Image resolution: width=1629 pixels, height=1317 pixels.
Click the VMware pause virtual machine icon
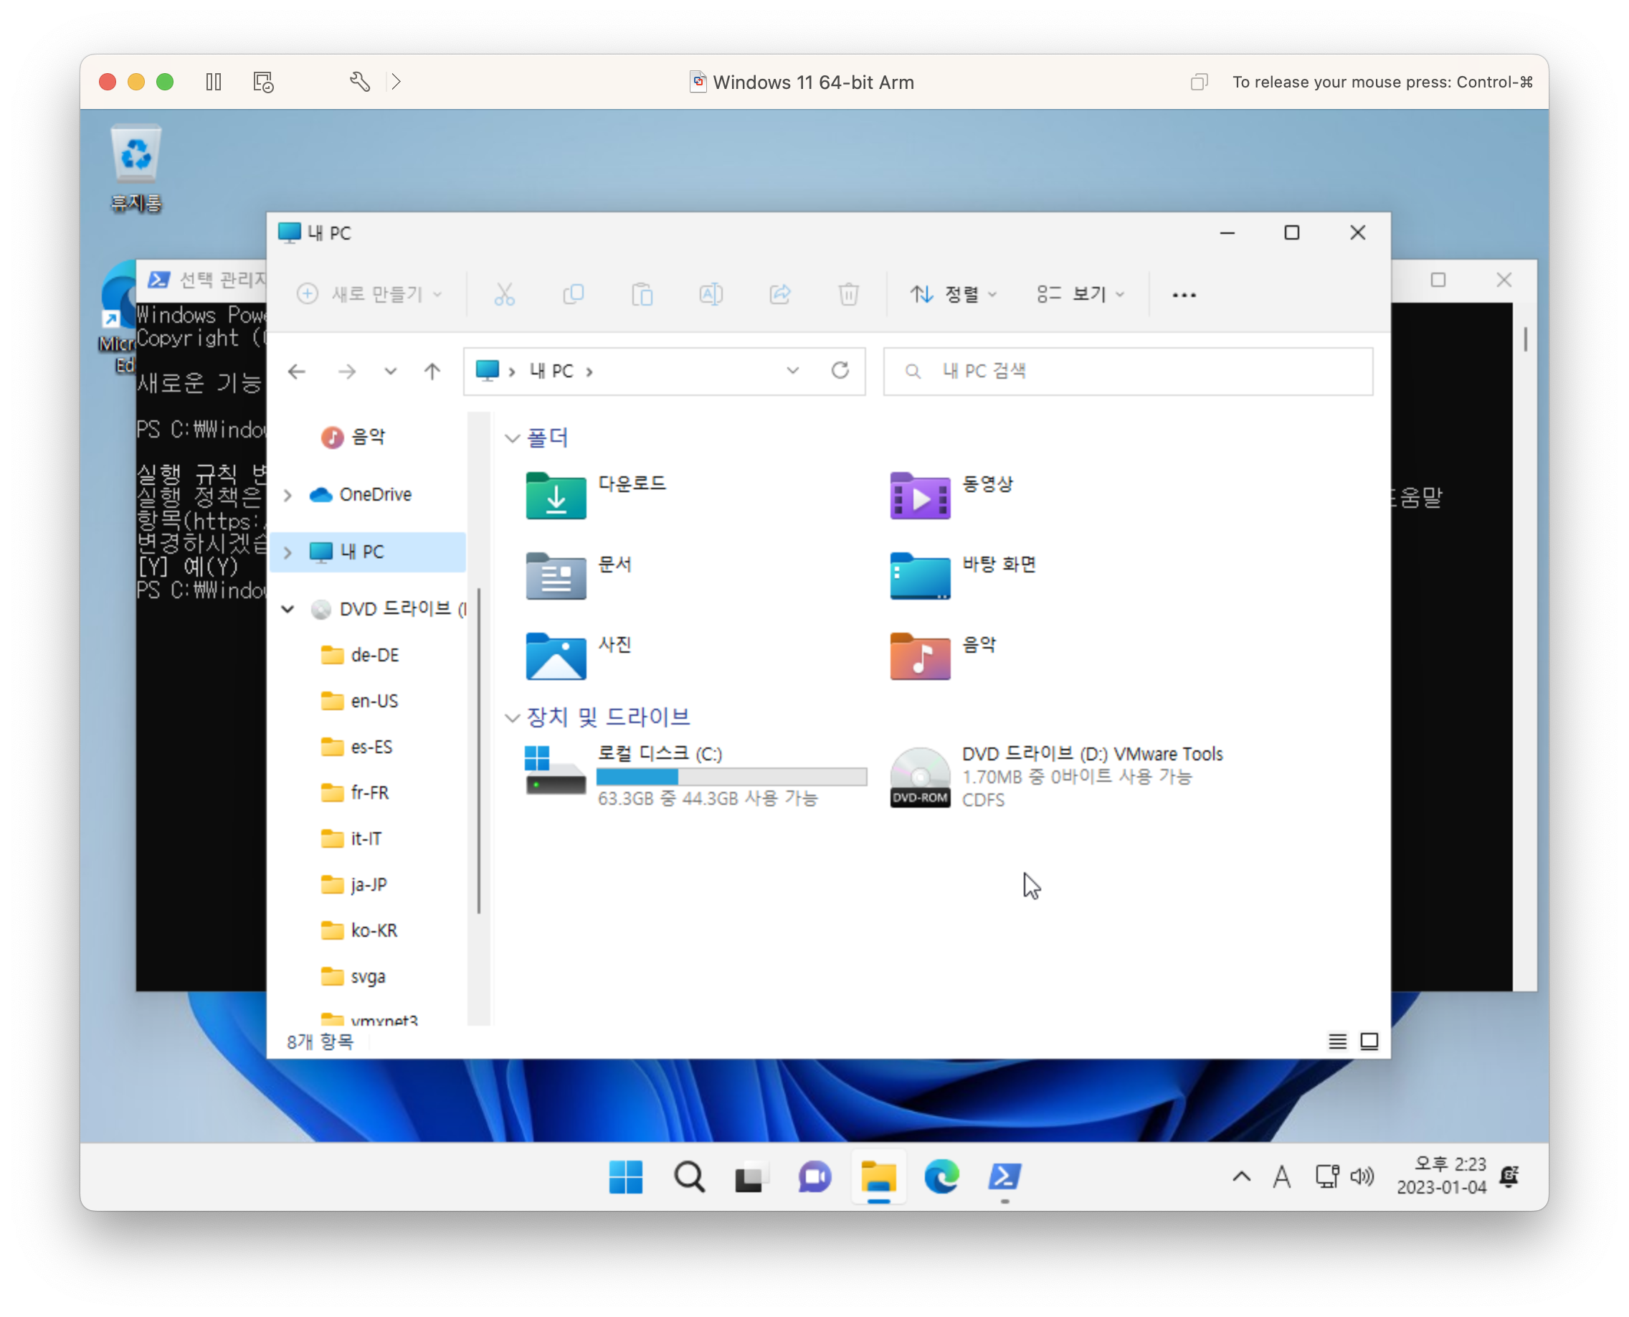click(214, 82)
